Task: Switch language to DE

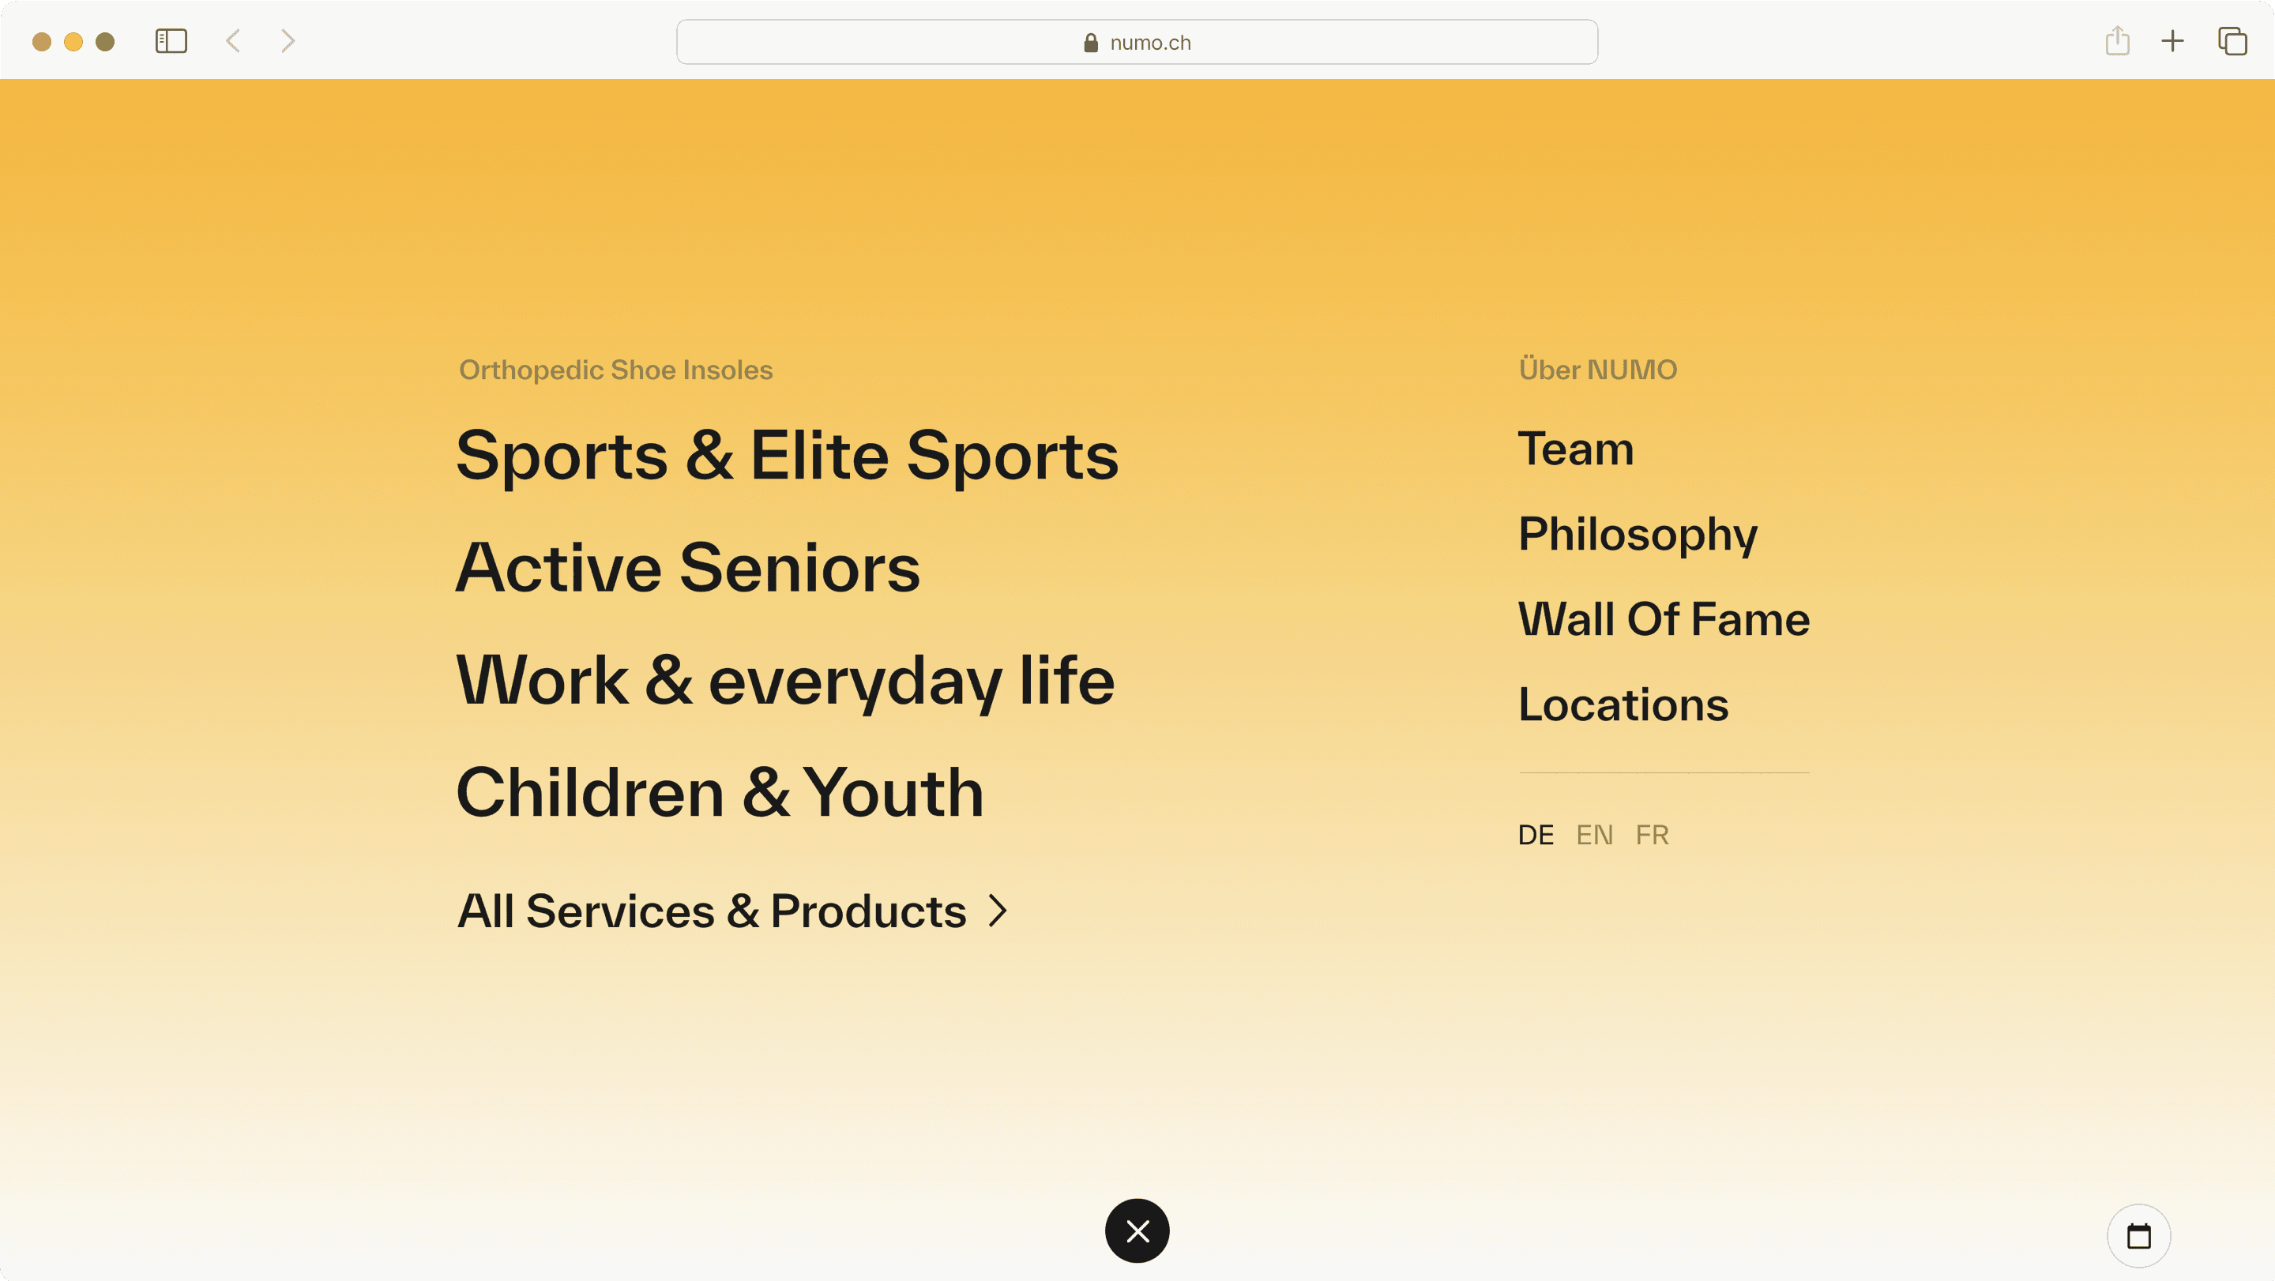Action: point(1535,835)
